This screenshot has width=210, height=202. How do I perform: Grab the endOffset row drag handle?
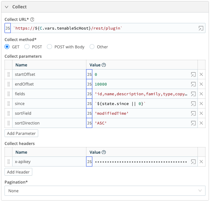pyautogui.click(x=9, y=84)
